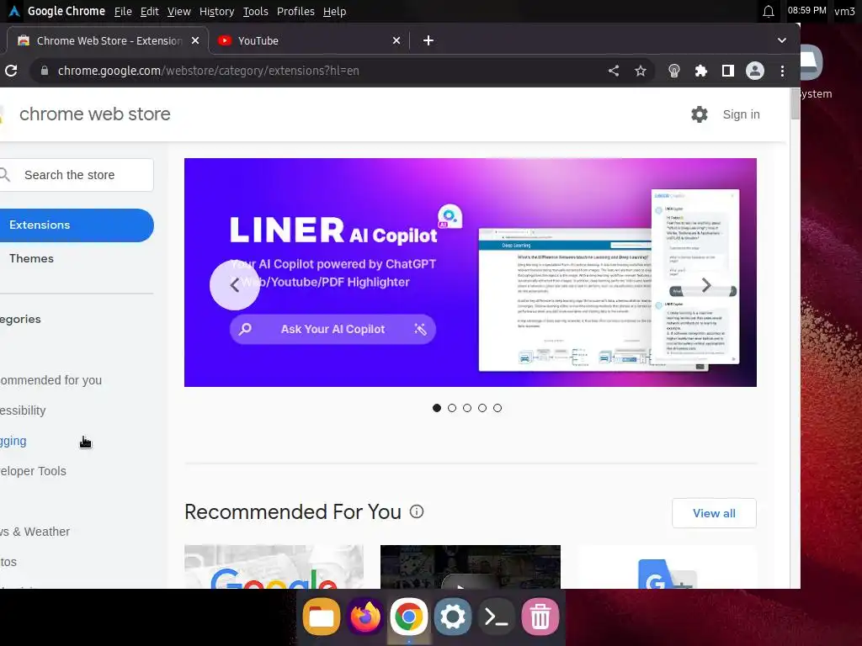Click Sign in
Screen dimensions: 862x646
pos(741,114)
